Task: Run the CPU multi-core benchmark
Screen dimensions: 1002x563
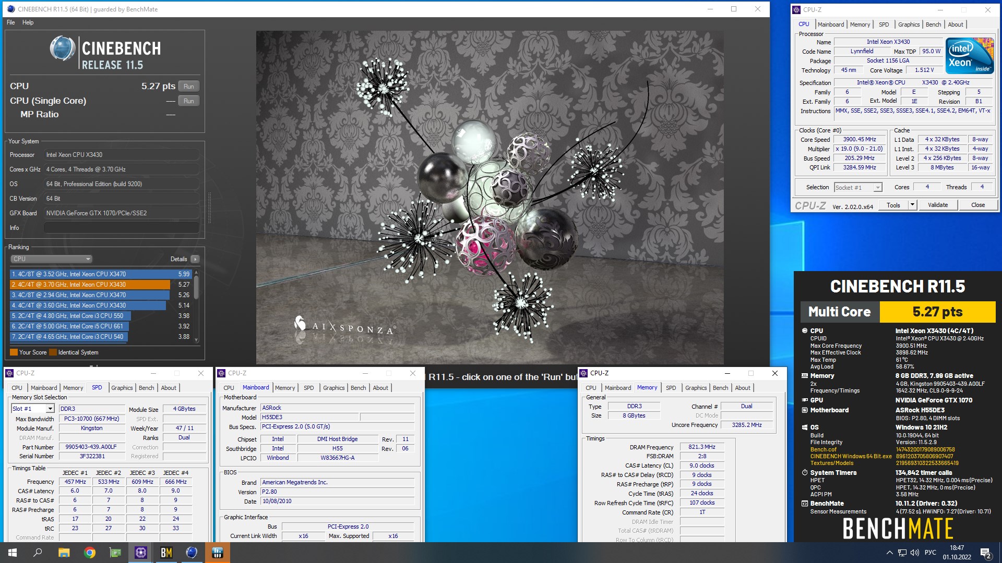Action: click(189, 87)
